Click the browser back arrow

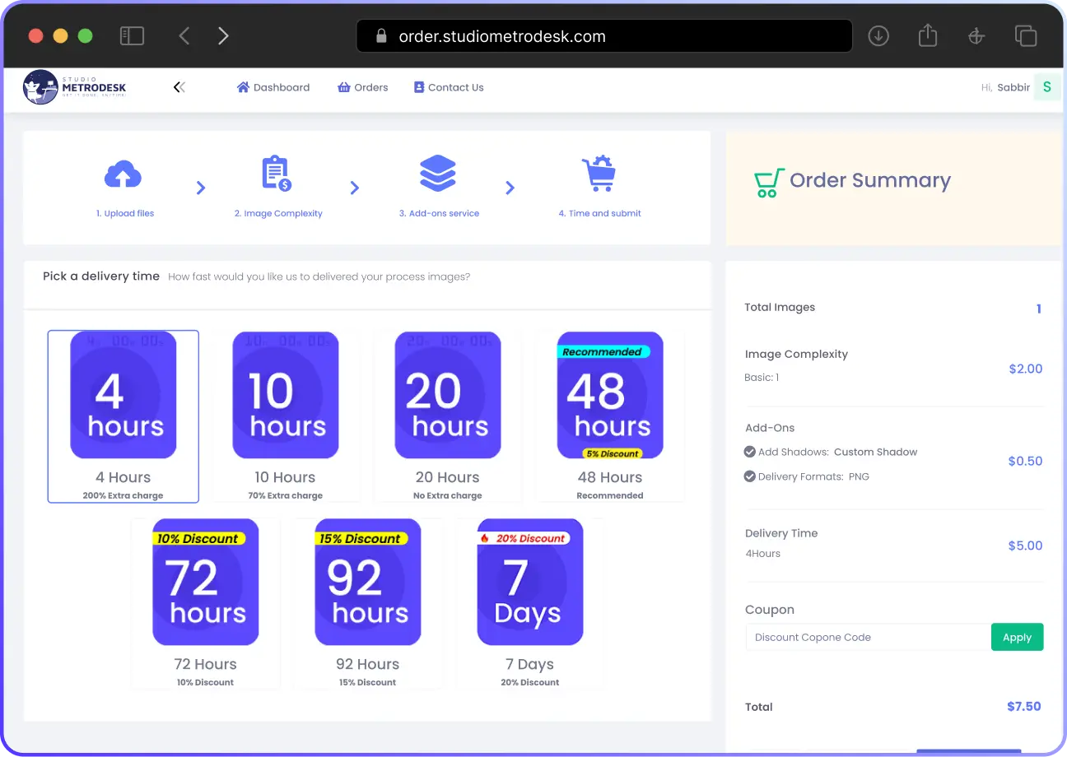point(184,36)
